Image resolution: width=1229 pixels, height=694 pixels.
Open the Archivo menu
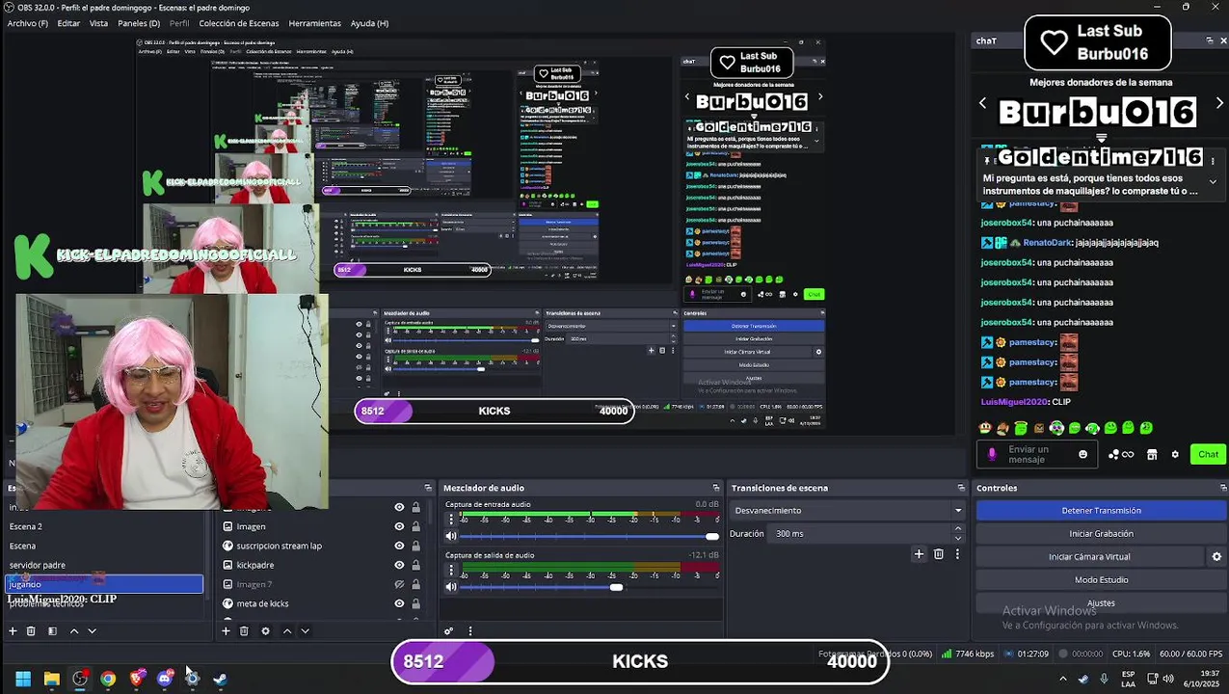point(27,23)
